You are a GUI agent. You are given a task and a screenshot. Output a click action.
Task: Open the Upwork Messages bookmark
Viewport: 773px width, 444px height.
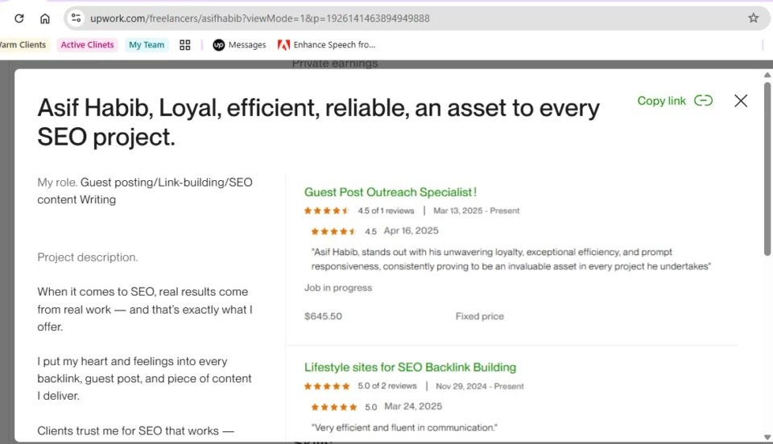[240, 45]
